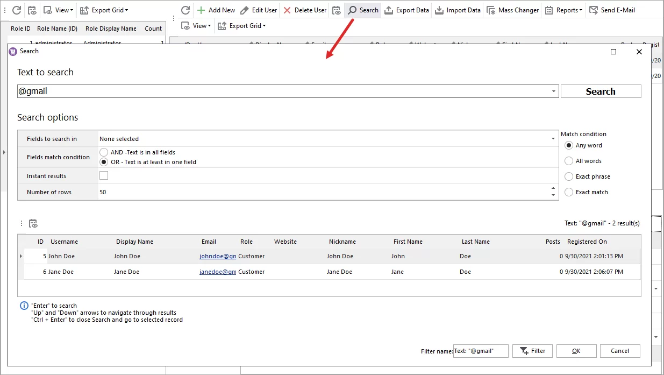664x375 pixels.
Task: Click the johndoe email link
Action: click(217, 256)
